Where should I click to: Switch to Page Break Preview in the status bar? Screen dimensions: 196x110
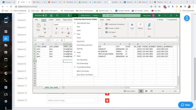pyautogui.click(x=152, y=91)
